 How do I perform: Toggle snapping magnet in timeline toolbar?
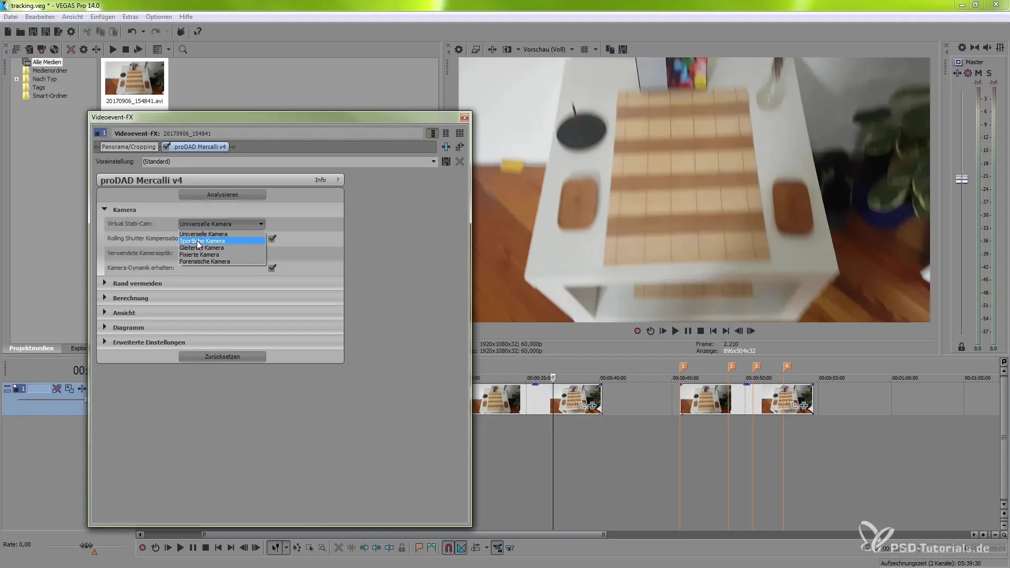pyautogui.click(x=448, y=548)
